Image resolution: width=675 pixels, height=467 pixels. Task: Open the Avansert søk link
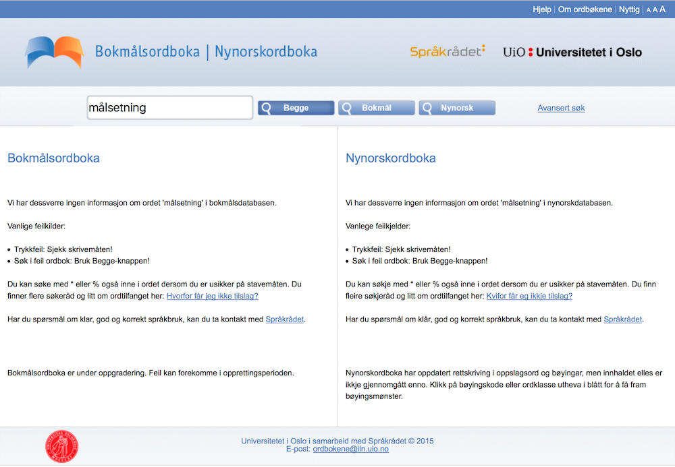pos(561,108)
